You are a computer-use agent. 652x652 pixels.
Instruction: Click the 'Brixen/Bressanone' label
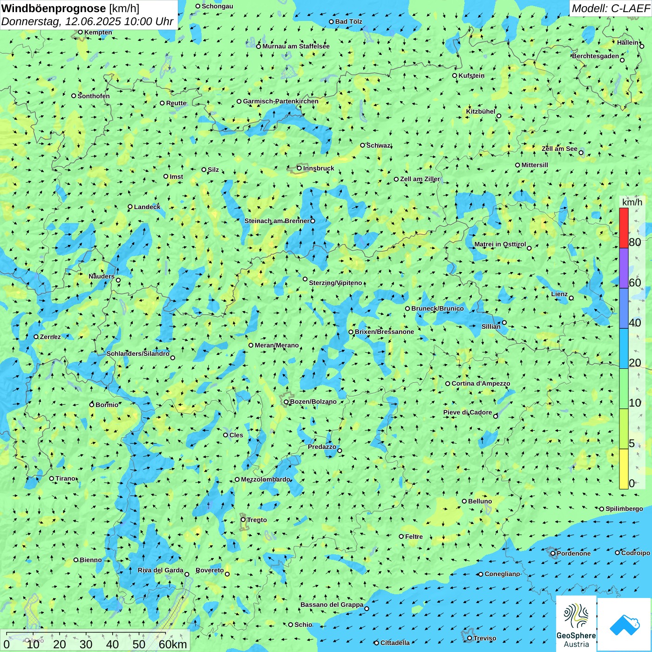click(384, 332)
